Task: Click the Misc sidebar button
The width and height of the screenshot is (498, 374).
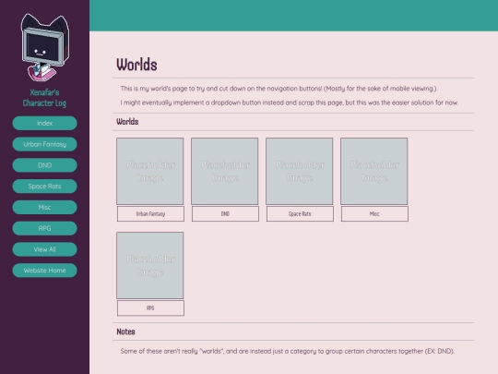Action: pyautogui.click(x=45, y=208)
